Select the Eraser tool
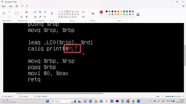The image size is (186, 104). [35, 17]
